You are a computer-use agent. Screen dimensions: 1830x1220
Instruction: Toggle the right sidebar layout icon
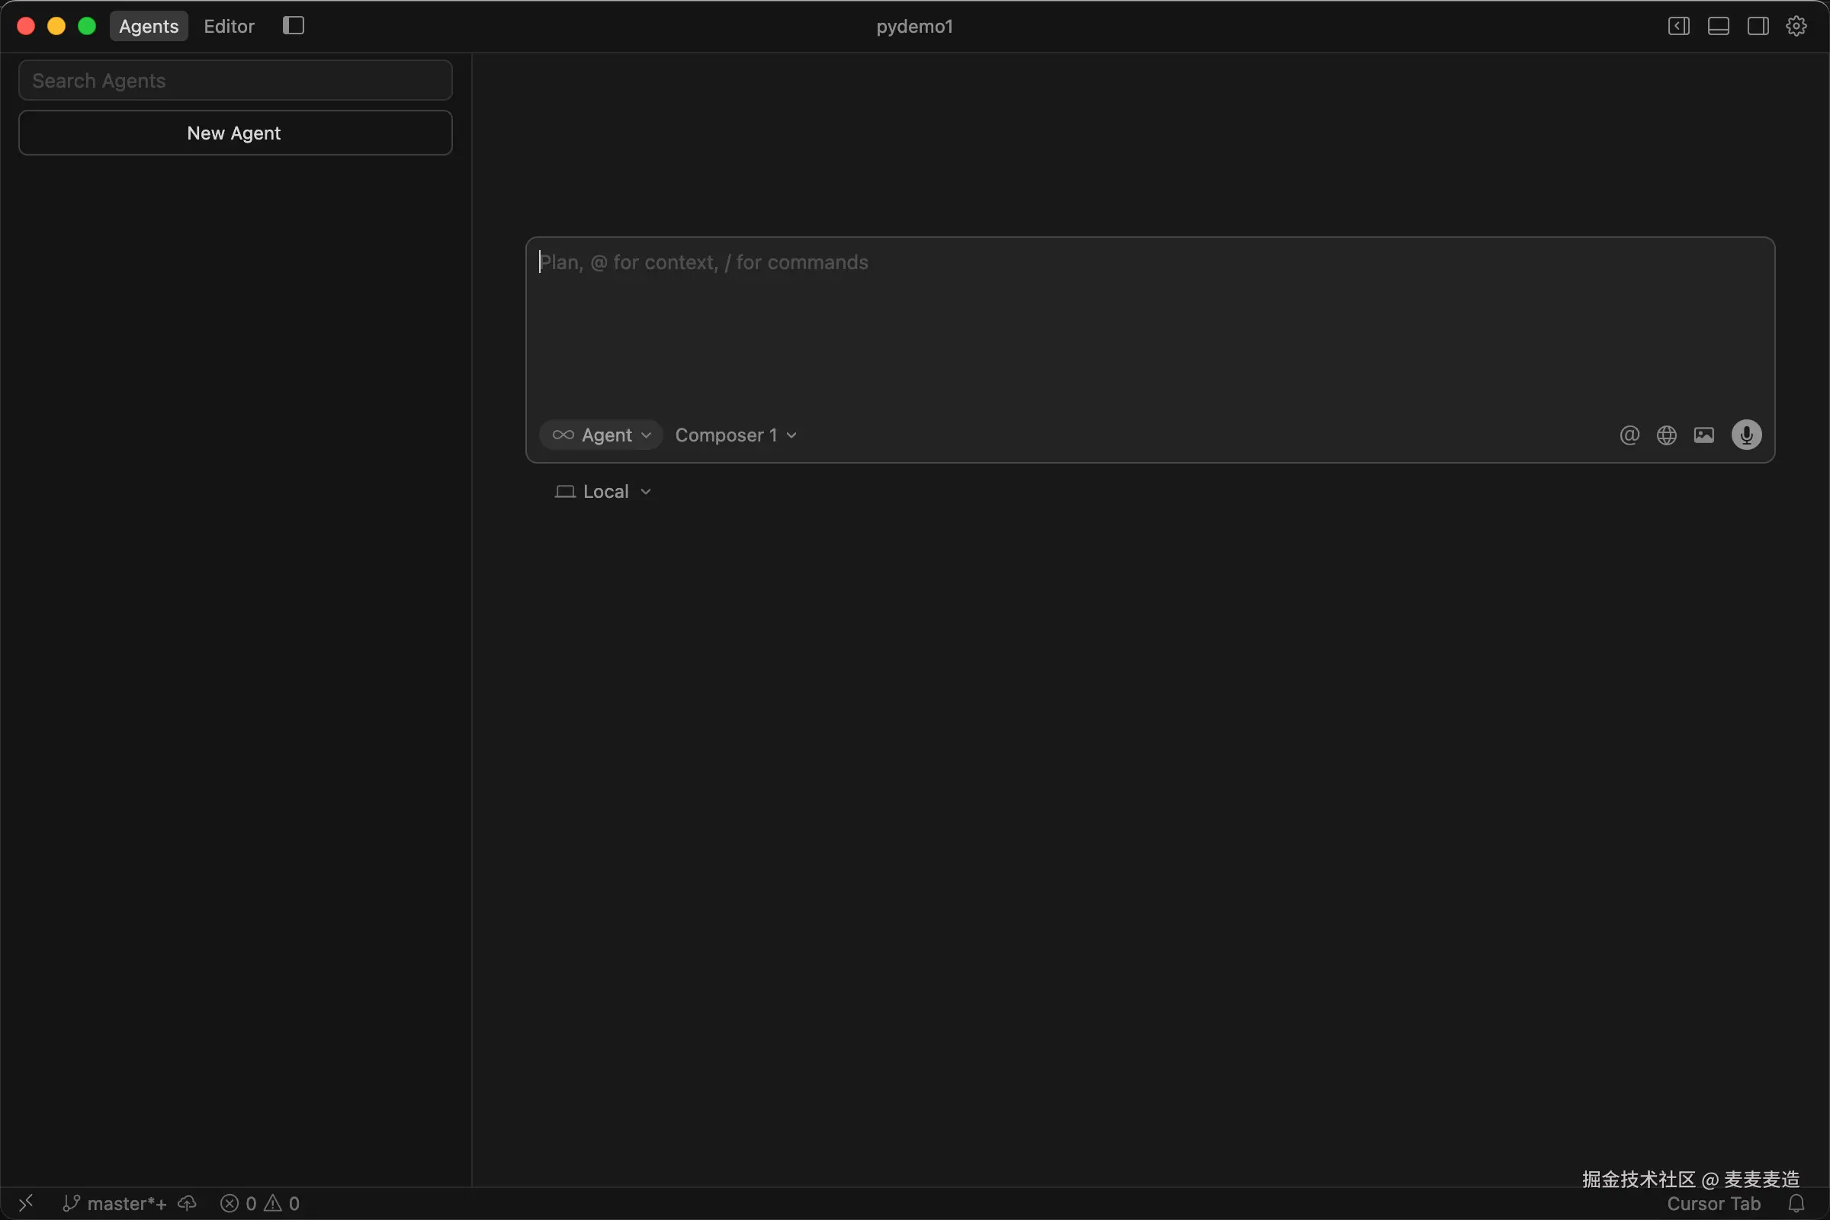1758,26
